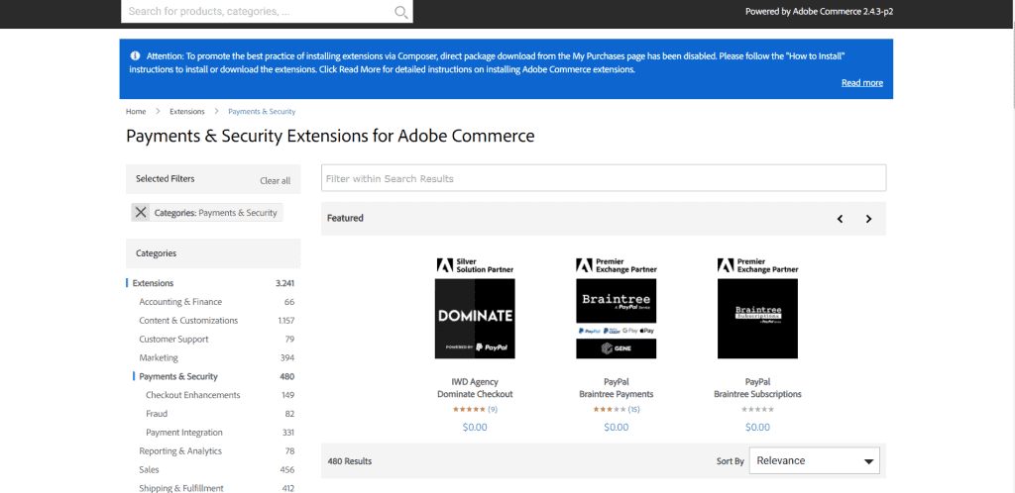Click the $0.00 price under Braintree Payments
This screenshot has width=1015, height=493.
pyautogui.click(x=617, y=427)
